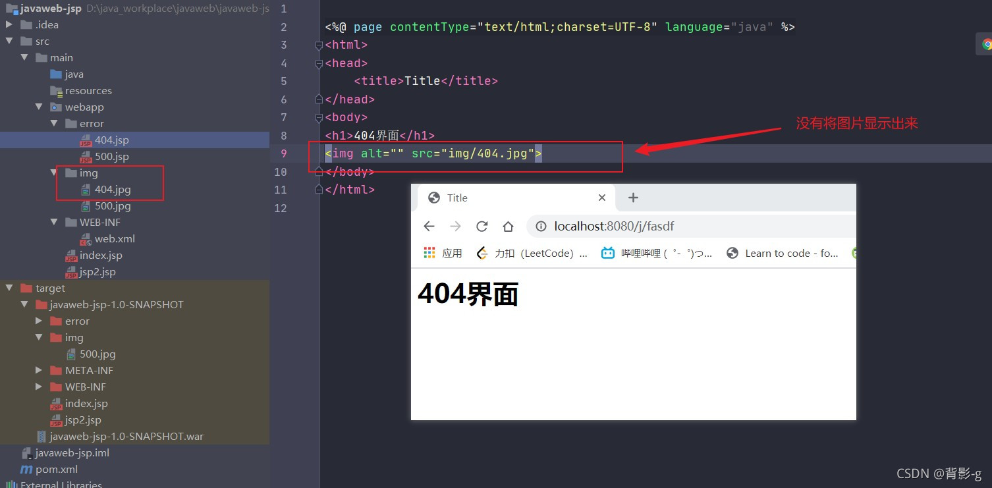Select web.xml in the project tree
Screen dimensions: 992x488
tap(115, 239)
